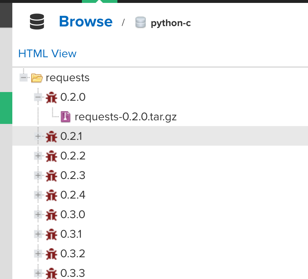308x279 pixels.
Task: Select the requests folder label
Action: coord(67,78)
